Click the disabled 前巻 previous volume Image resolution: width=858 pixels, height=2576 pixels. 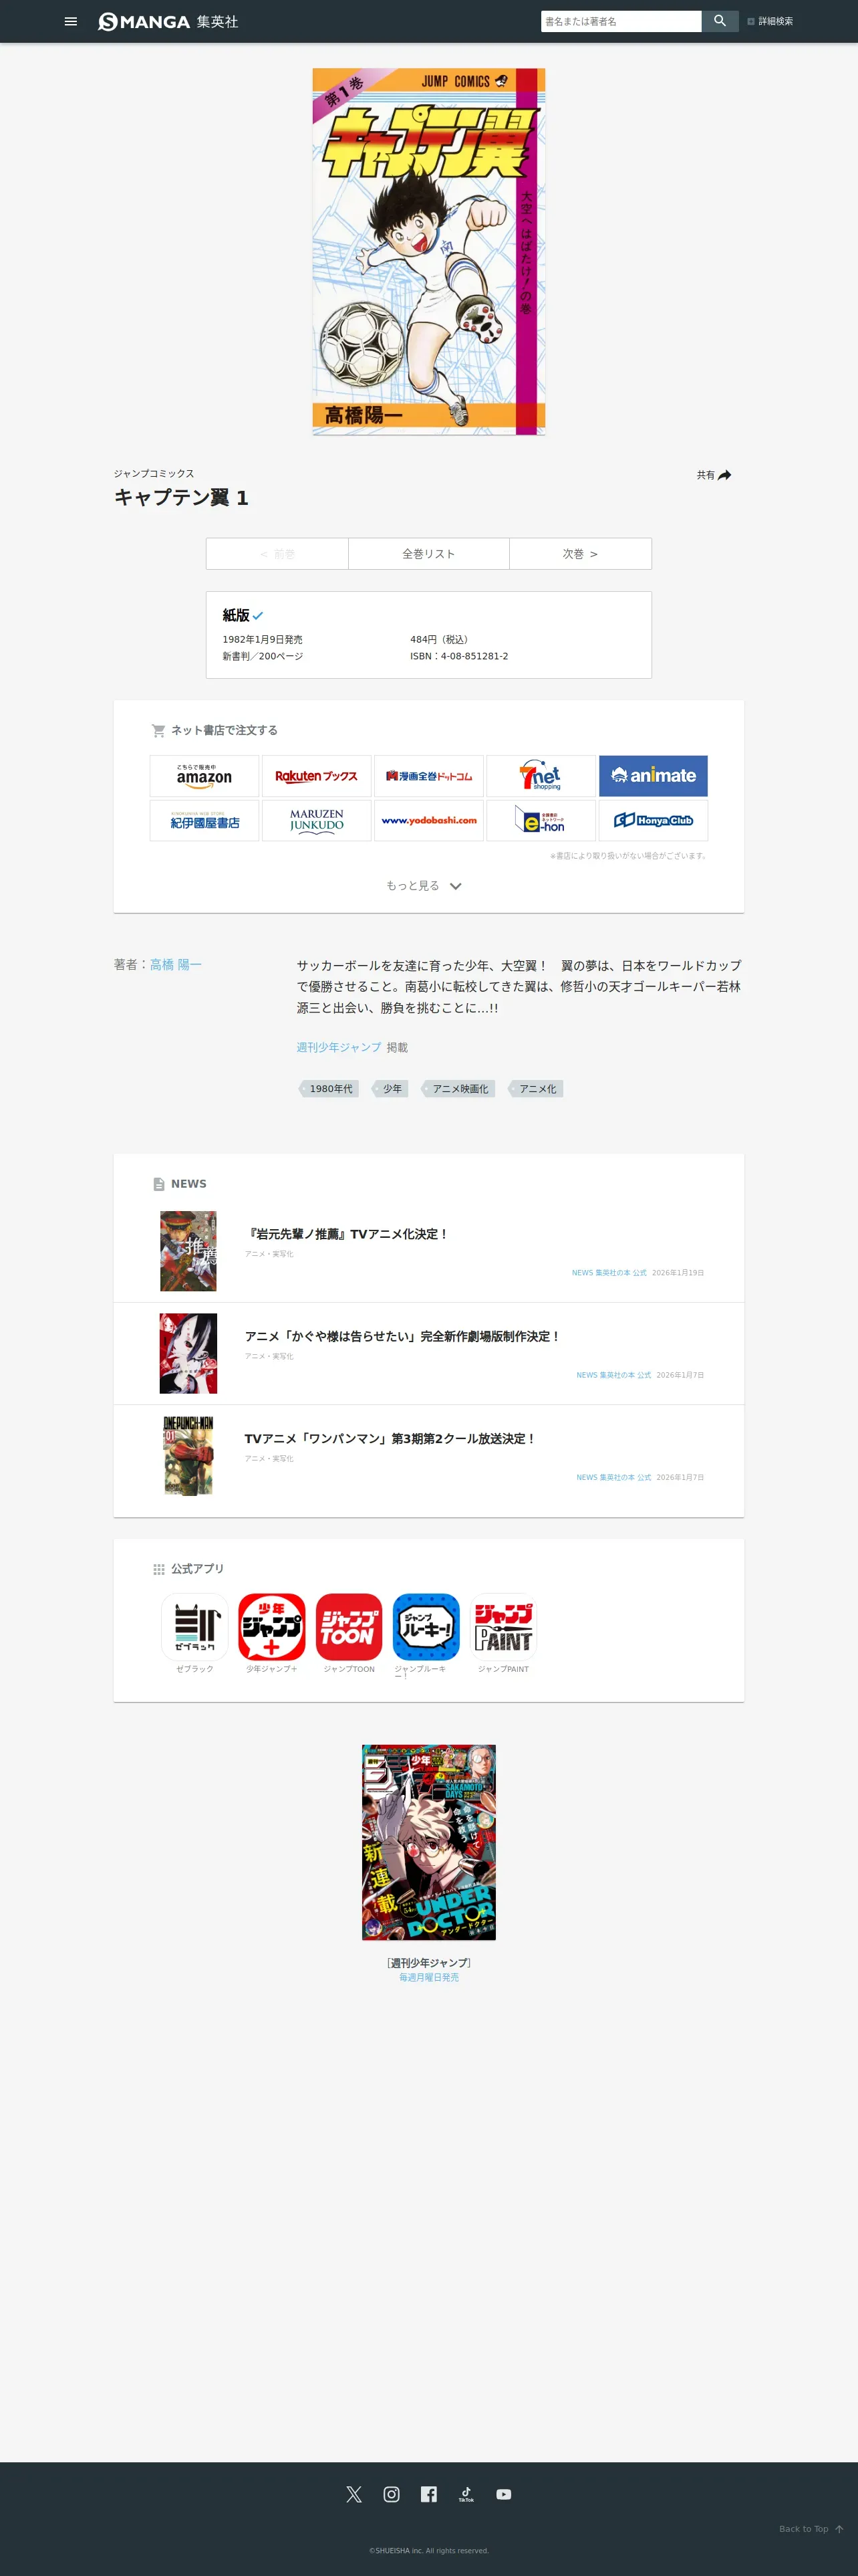(x=277, y=553)
